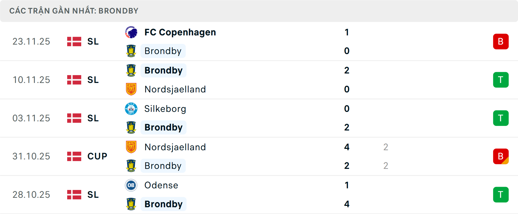Open the SL league label on 10.11.25 row
Viewport: 518px width, 214px height.
(x=92, y=80)
